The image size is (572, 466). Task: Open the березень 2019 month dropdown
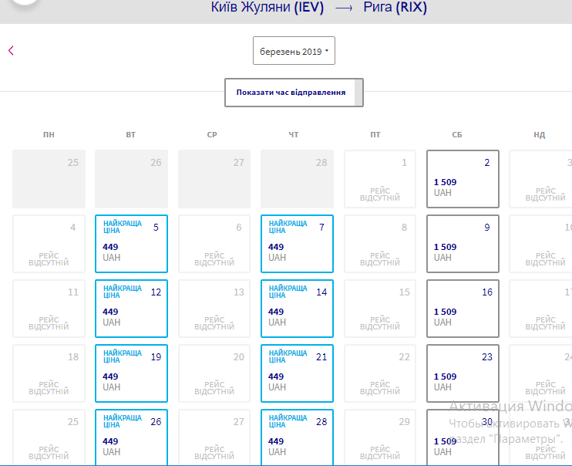point(294,51)
